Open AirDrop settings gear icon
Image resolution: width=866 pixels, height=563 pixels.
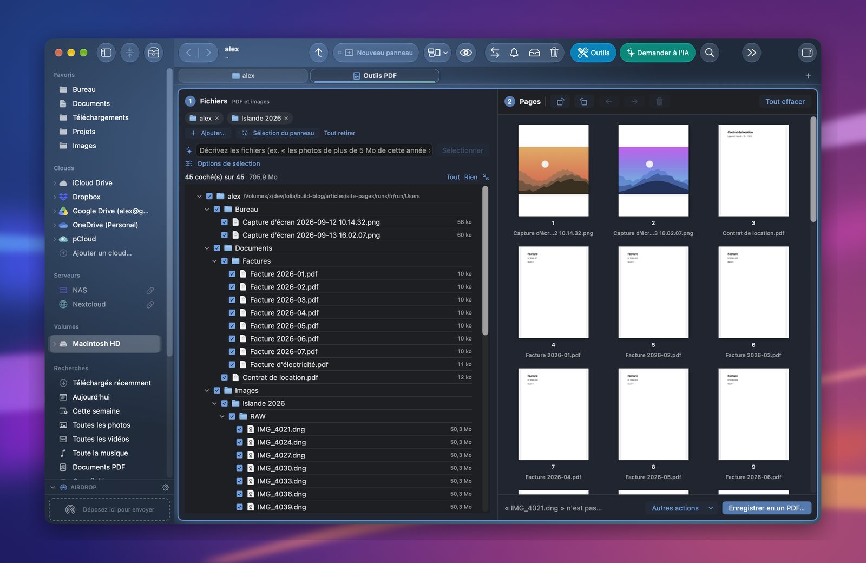click(166, 487)
